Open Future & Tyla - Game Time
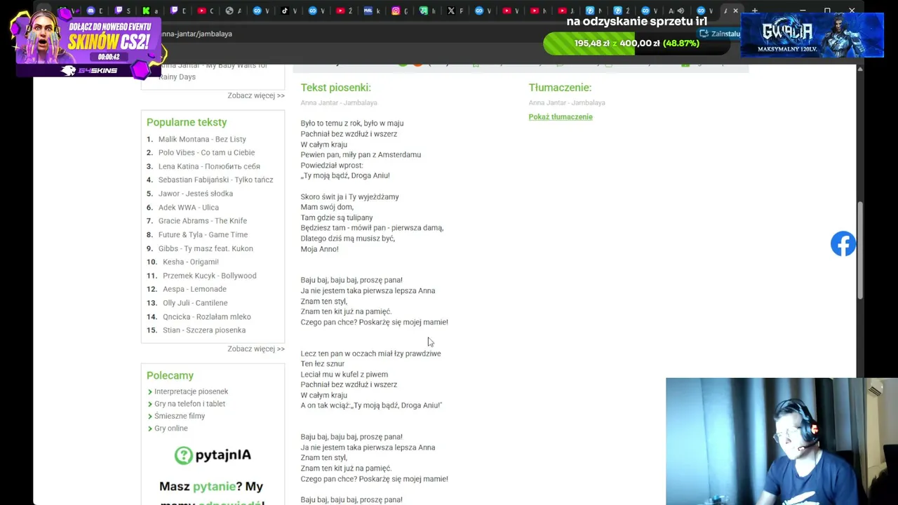Viewport: 898px width, 505px height. click(x=203, y=235)
